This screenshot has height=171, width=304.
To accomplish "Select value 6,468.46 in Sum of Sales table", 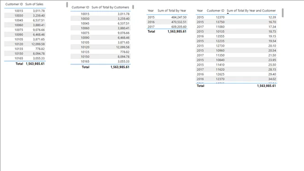I will pyautogui.click(x=39, y=35).
